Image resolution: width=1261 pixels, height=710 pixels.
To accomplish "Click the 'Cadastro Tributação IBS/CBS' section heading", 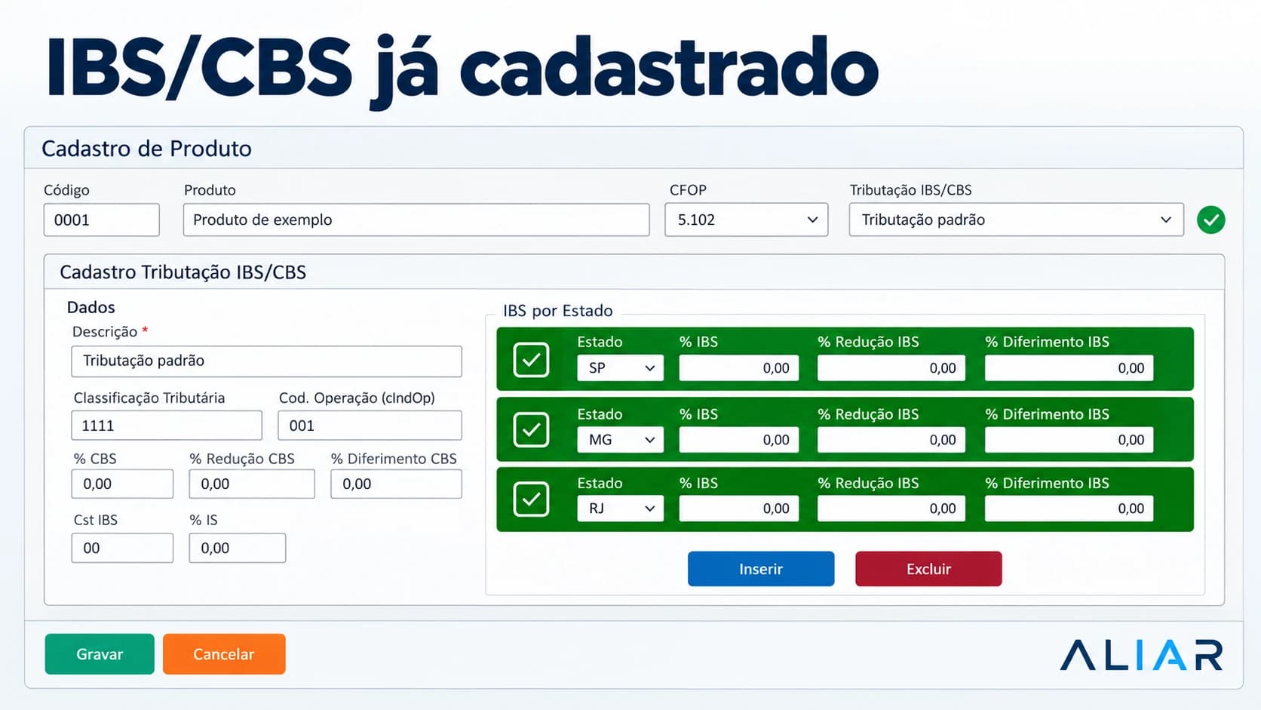I will click(x=183, y=272).
